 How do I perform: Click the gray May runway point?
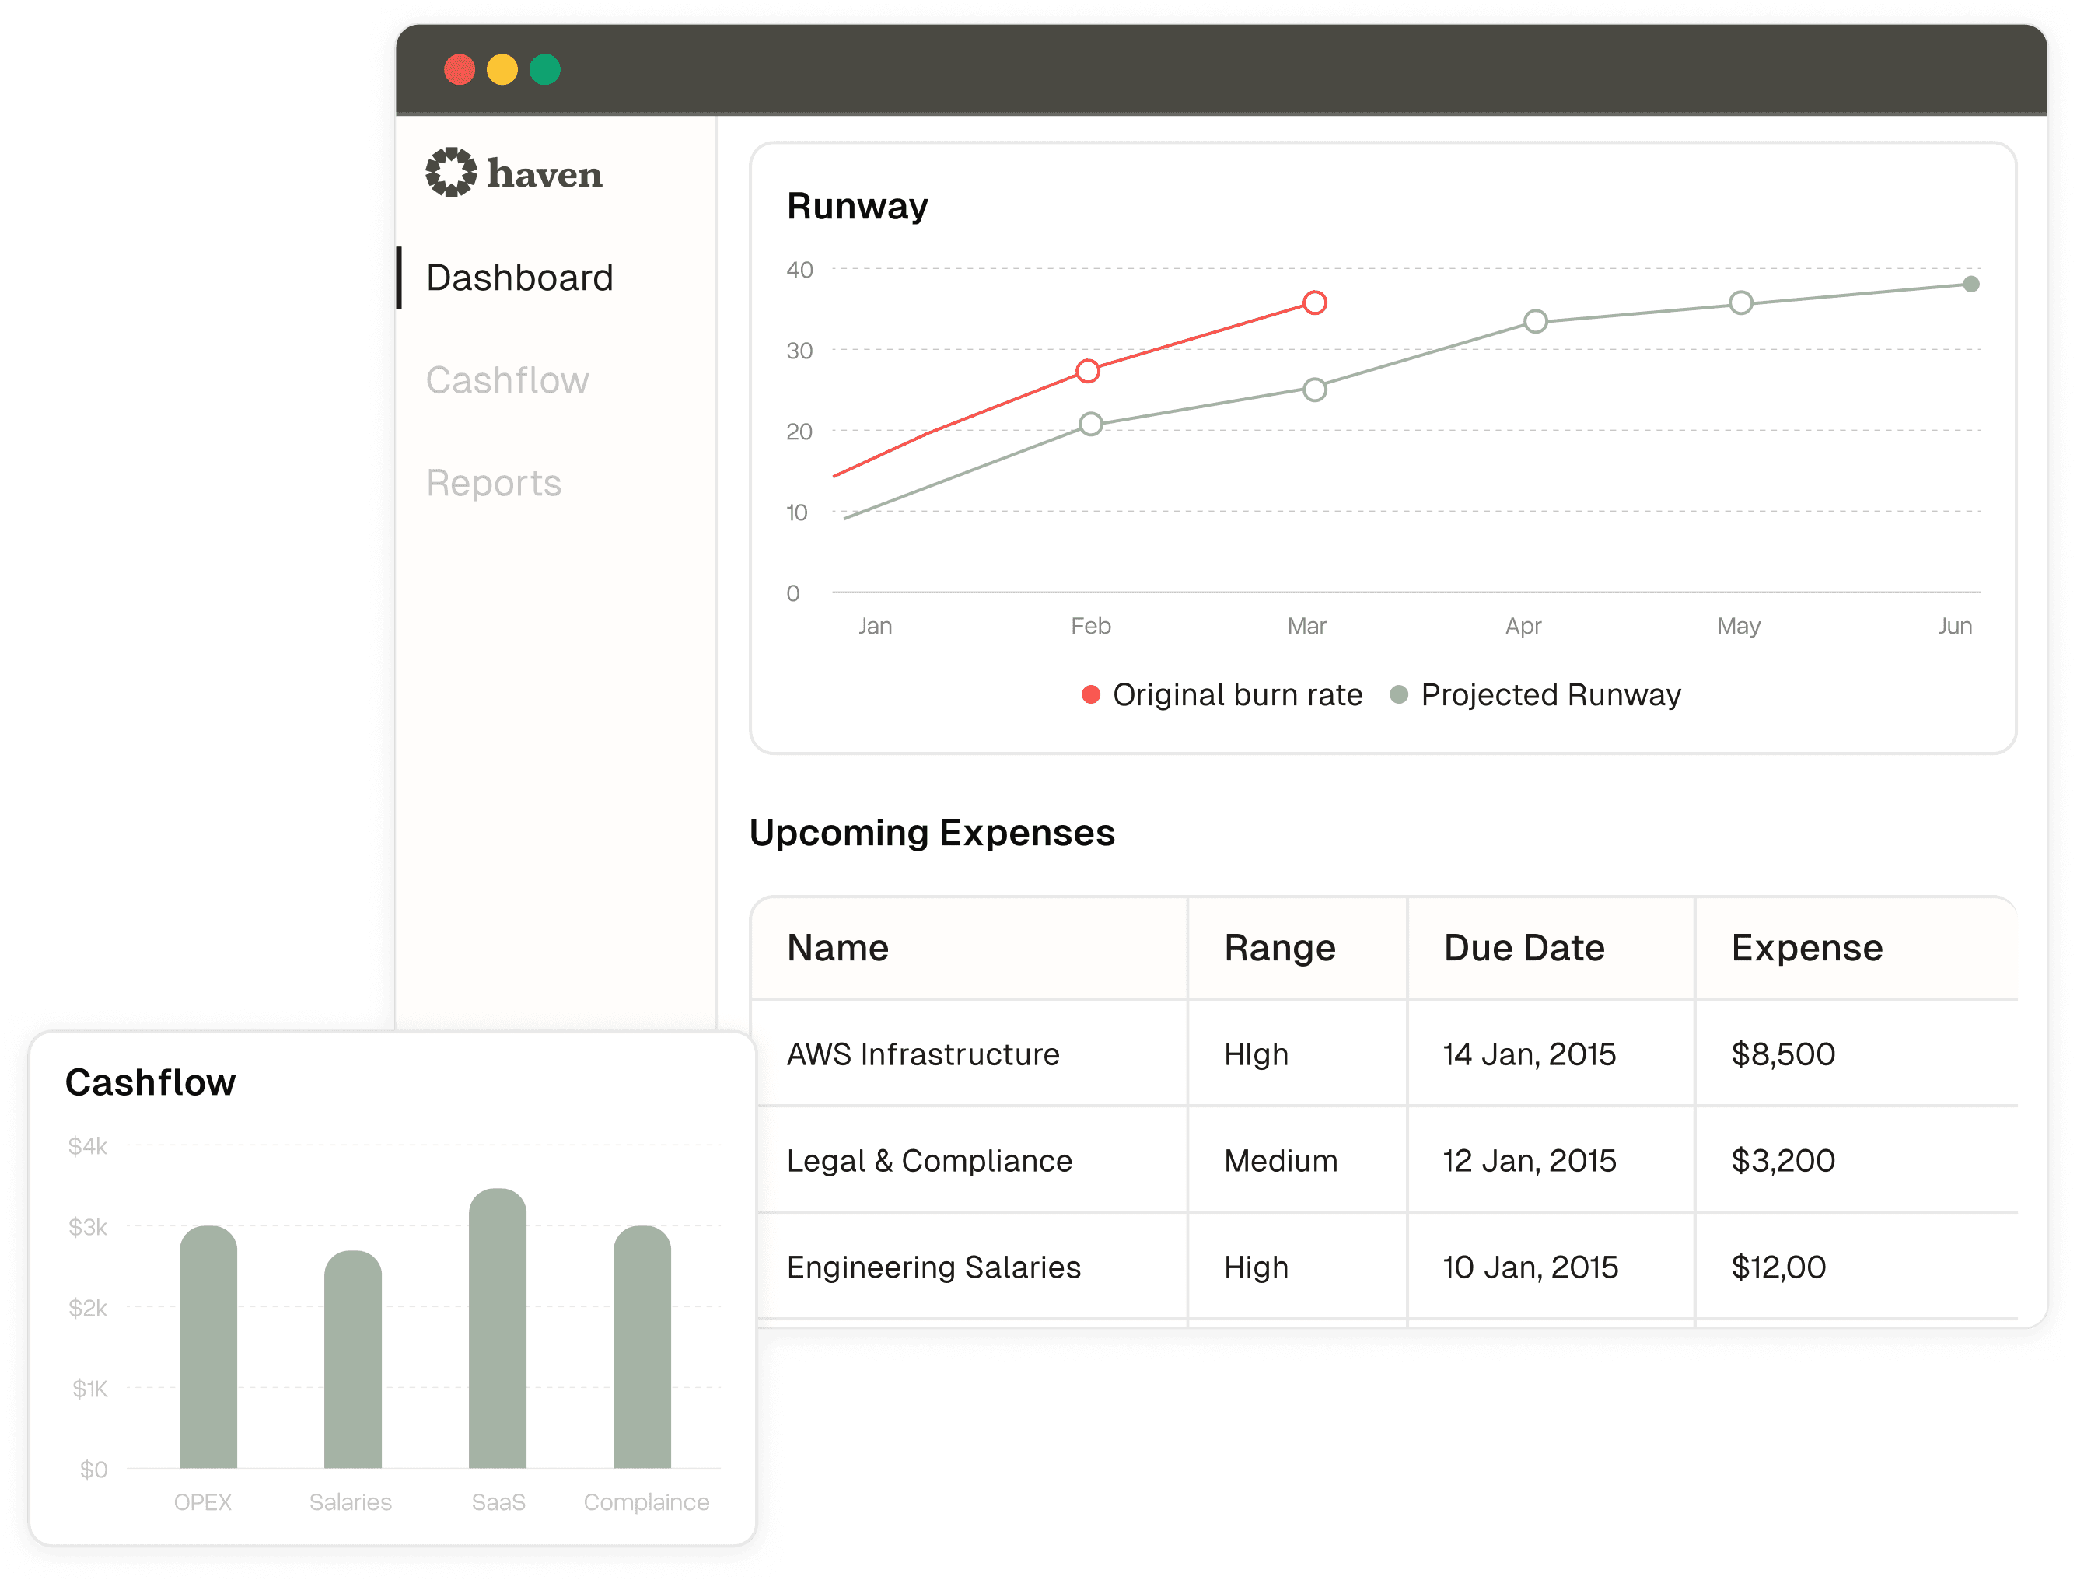(1741, 302)
